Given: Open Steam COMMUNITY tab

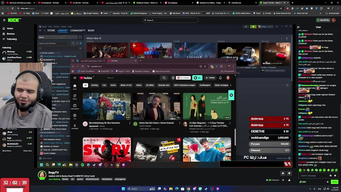Looking at the screenshot, I should click(78, 30).
